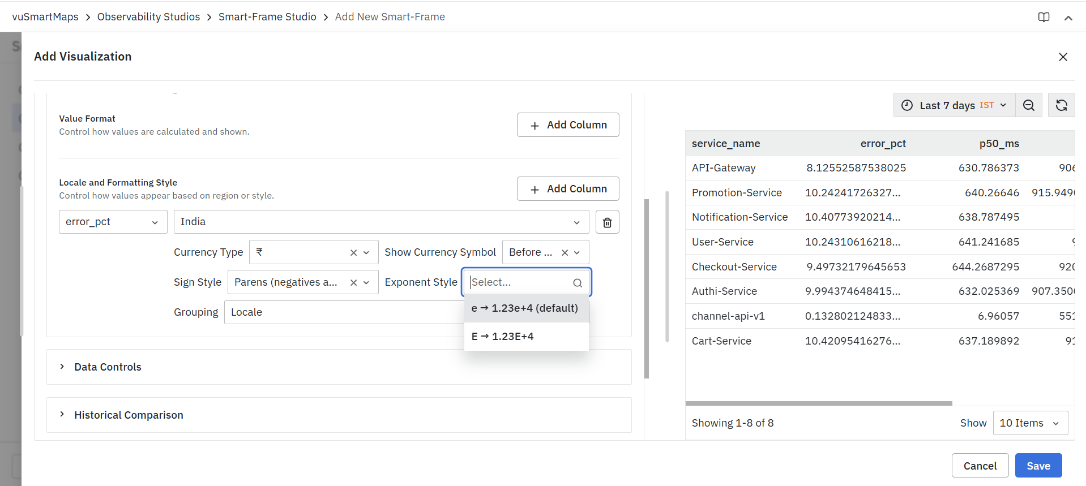Select the User-Service row cell

coord(722,242)
